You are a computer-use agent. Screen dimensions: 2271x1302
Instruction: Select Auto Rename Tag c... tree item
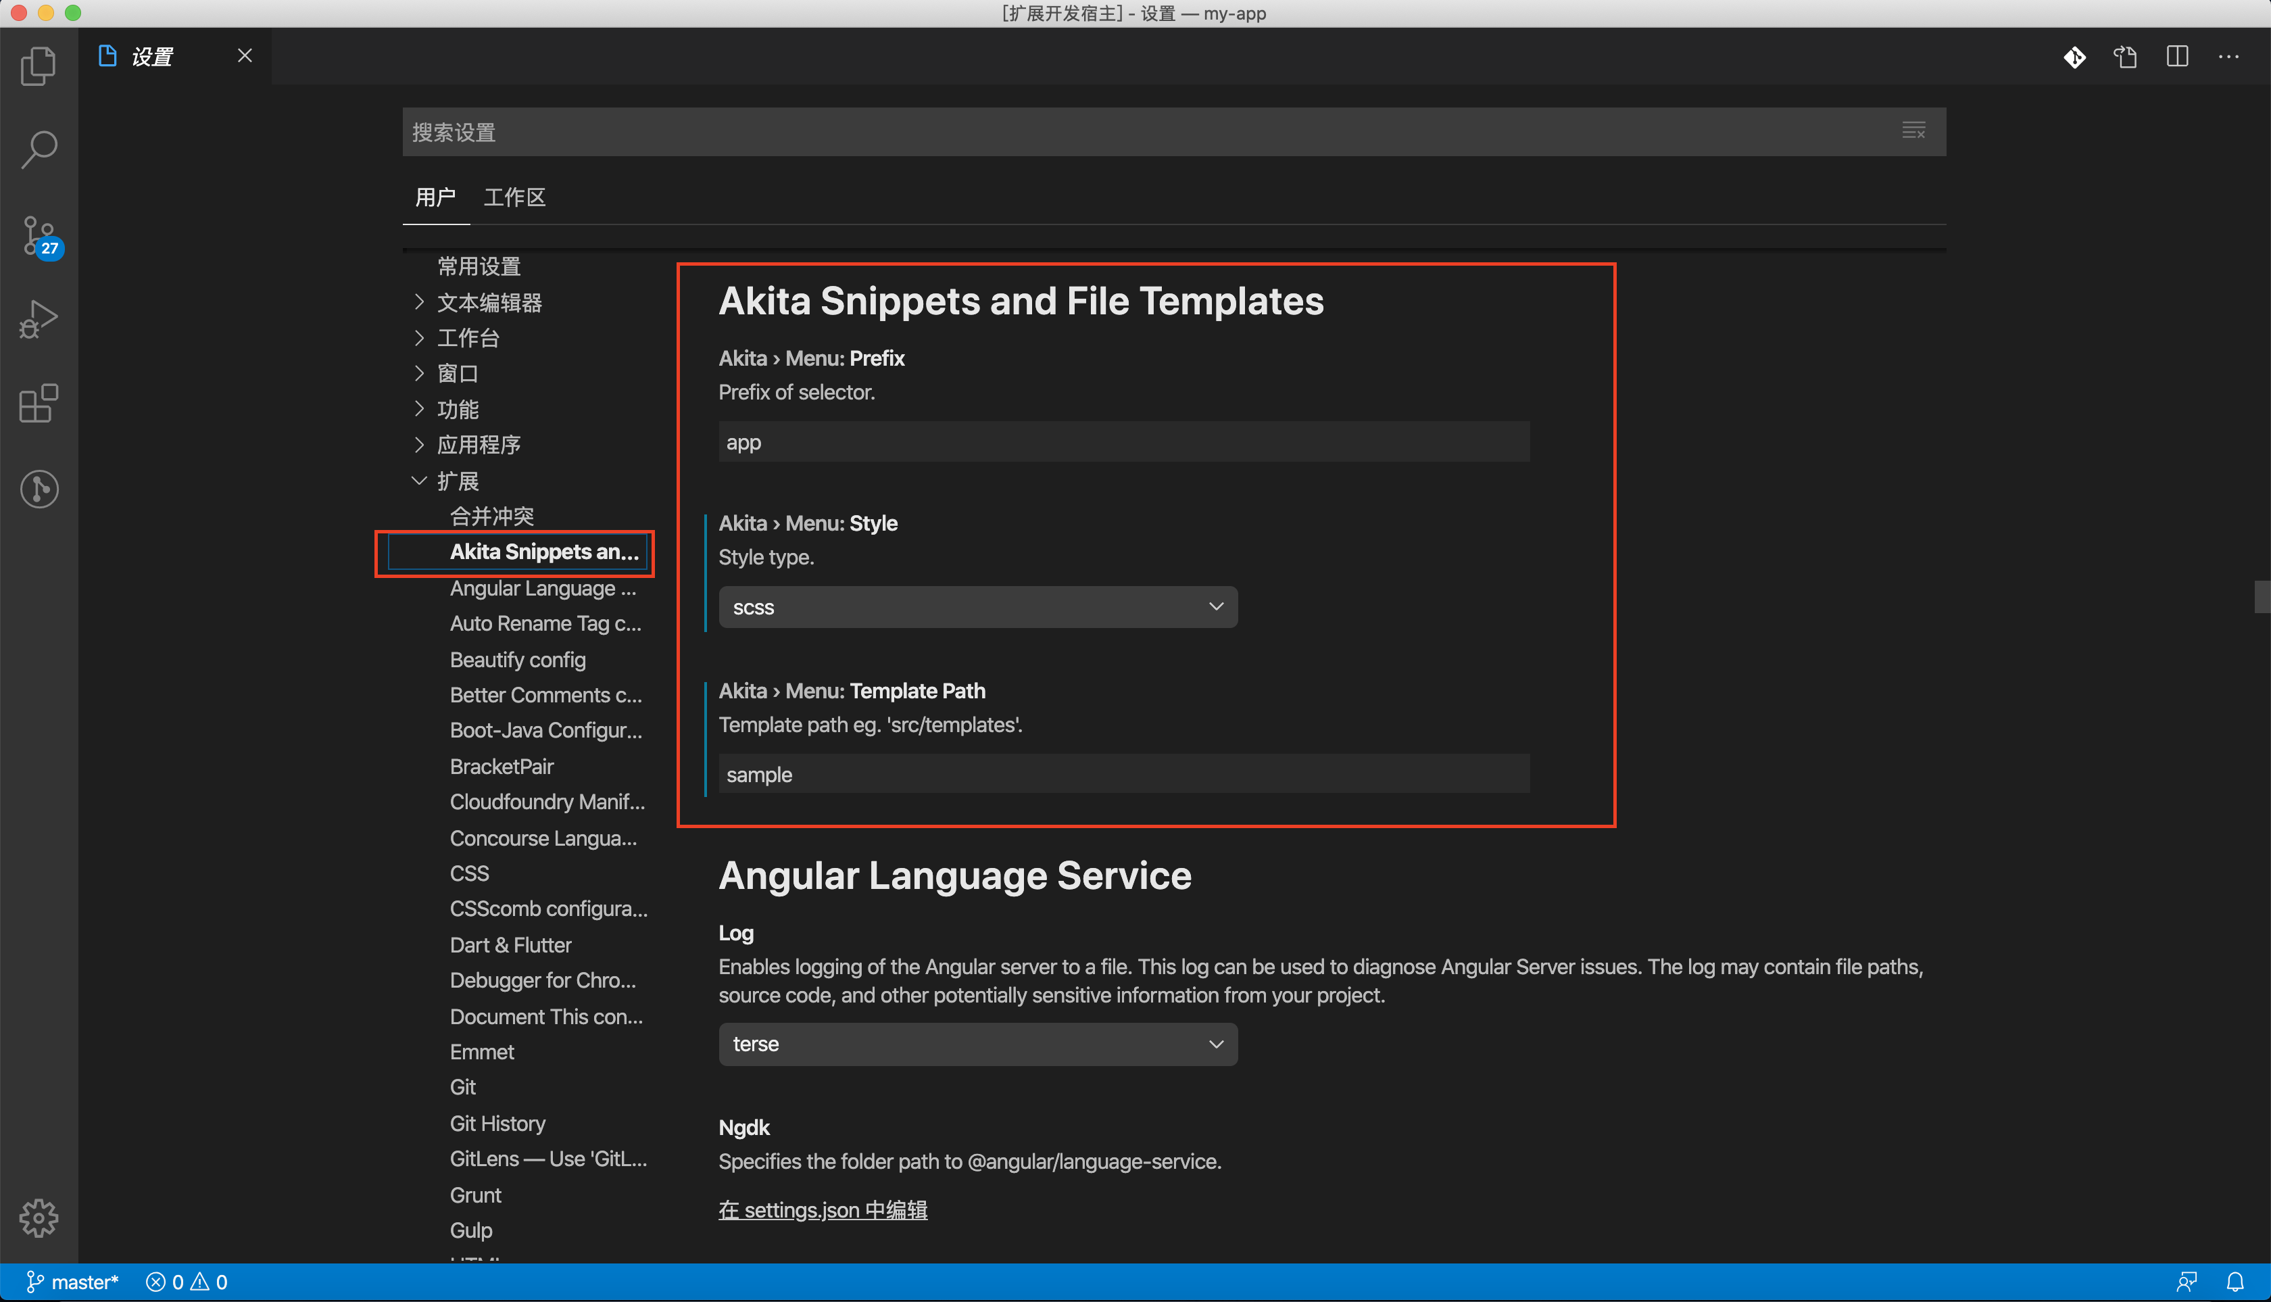click(x=545, y=623)
